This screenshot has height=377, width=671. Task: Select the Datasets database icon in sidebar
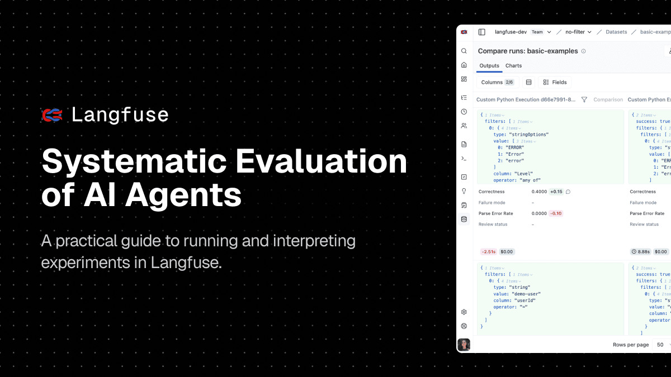(x=464, y=218)
